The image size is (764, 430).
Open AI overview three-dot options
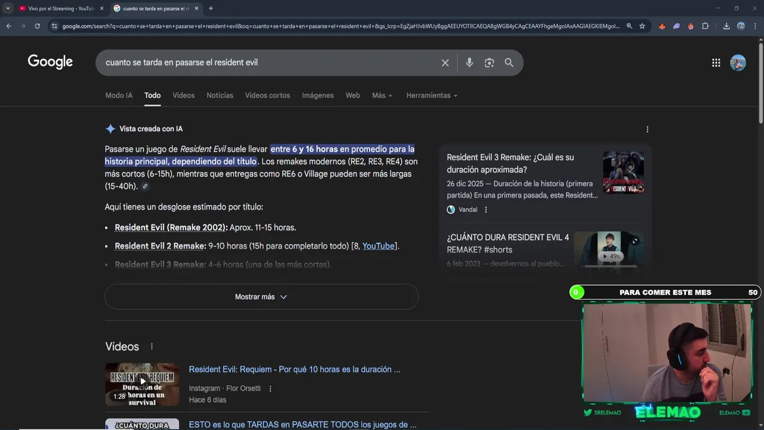click(647, 129)
